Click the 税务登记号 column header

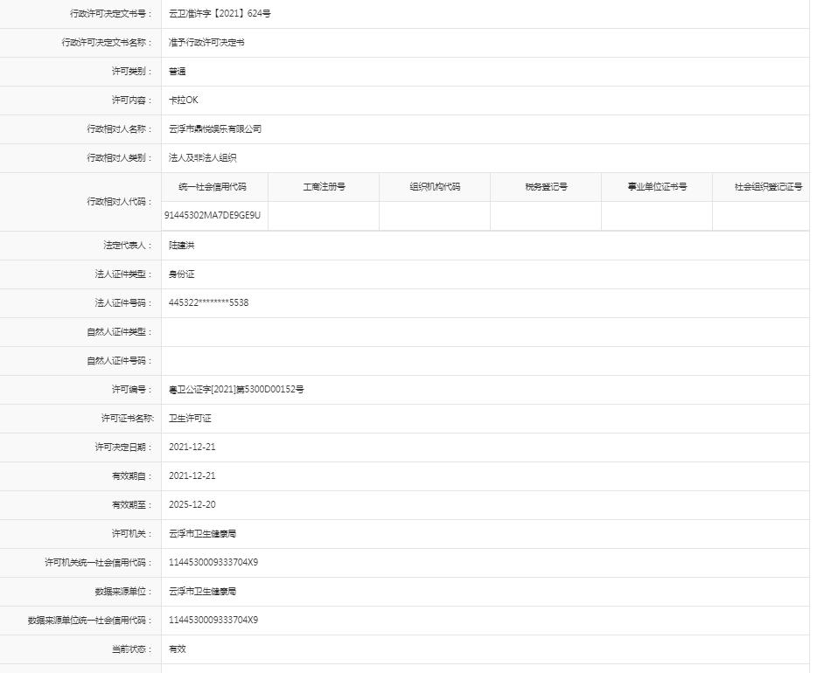coord(546,187)
